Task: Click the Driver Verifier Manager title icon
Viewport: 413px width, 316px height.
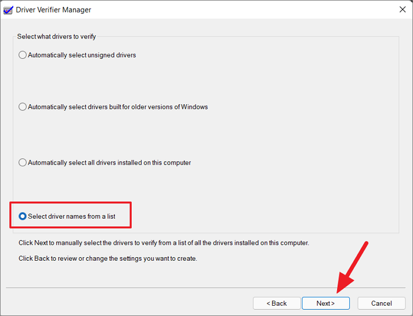Action: [8, 10]
